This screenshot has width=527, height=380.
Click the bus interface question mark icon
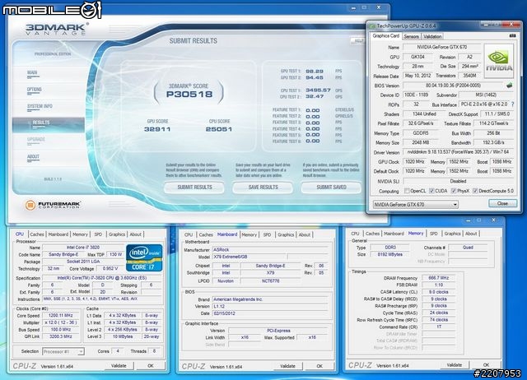tap(512, 104)
